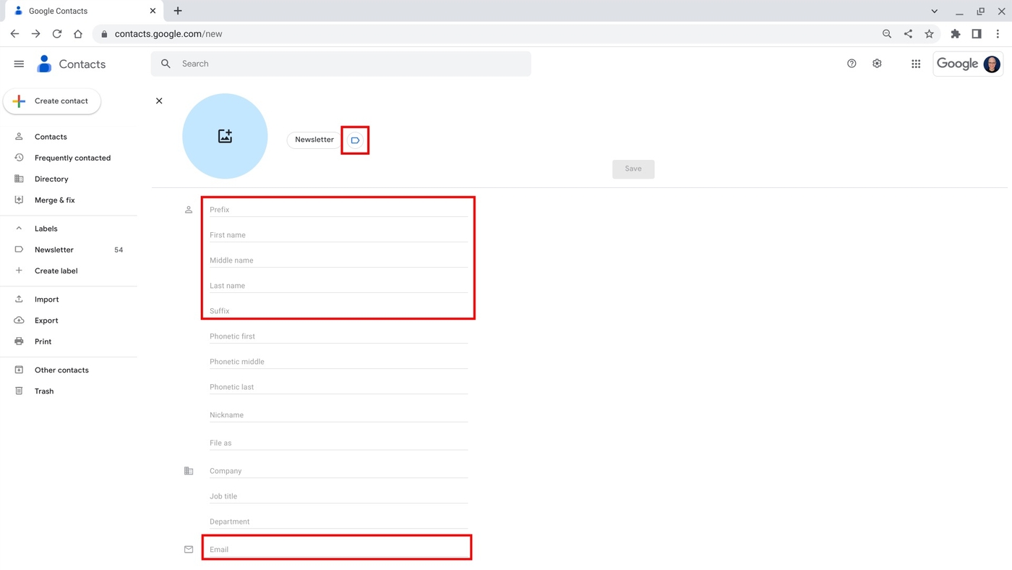The image size is (1012, 570).
Task: Close the new contact form
Action: pos(159,101)
